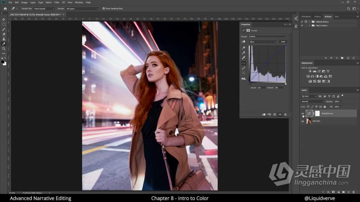Viewport: 360px width, 202px height.
Task: Click the foreground color swatch
Action: click(x=3, y=62)
